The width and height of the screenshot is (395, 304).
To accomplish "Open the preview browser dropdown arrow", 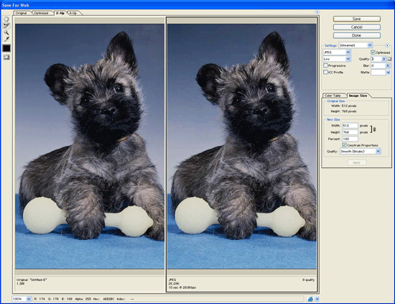I will pos(317,299).
